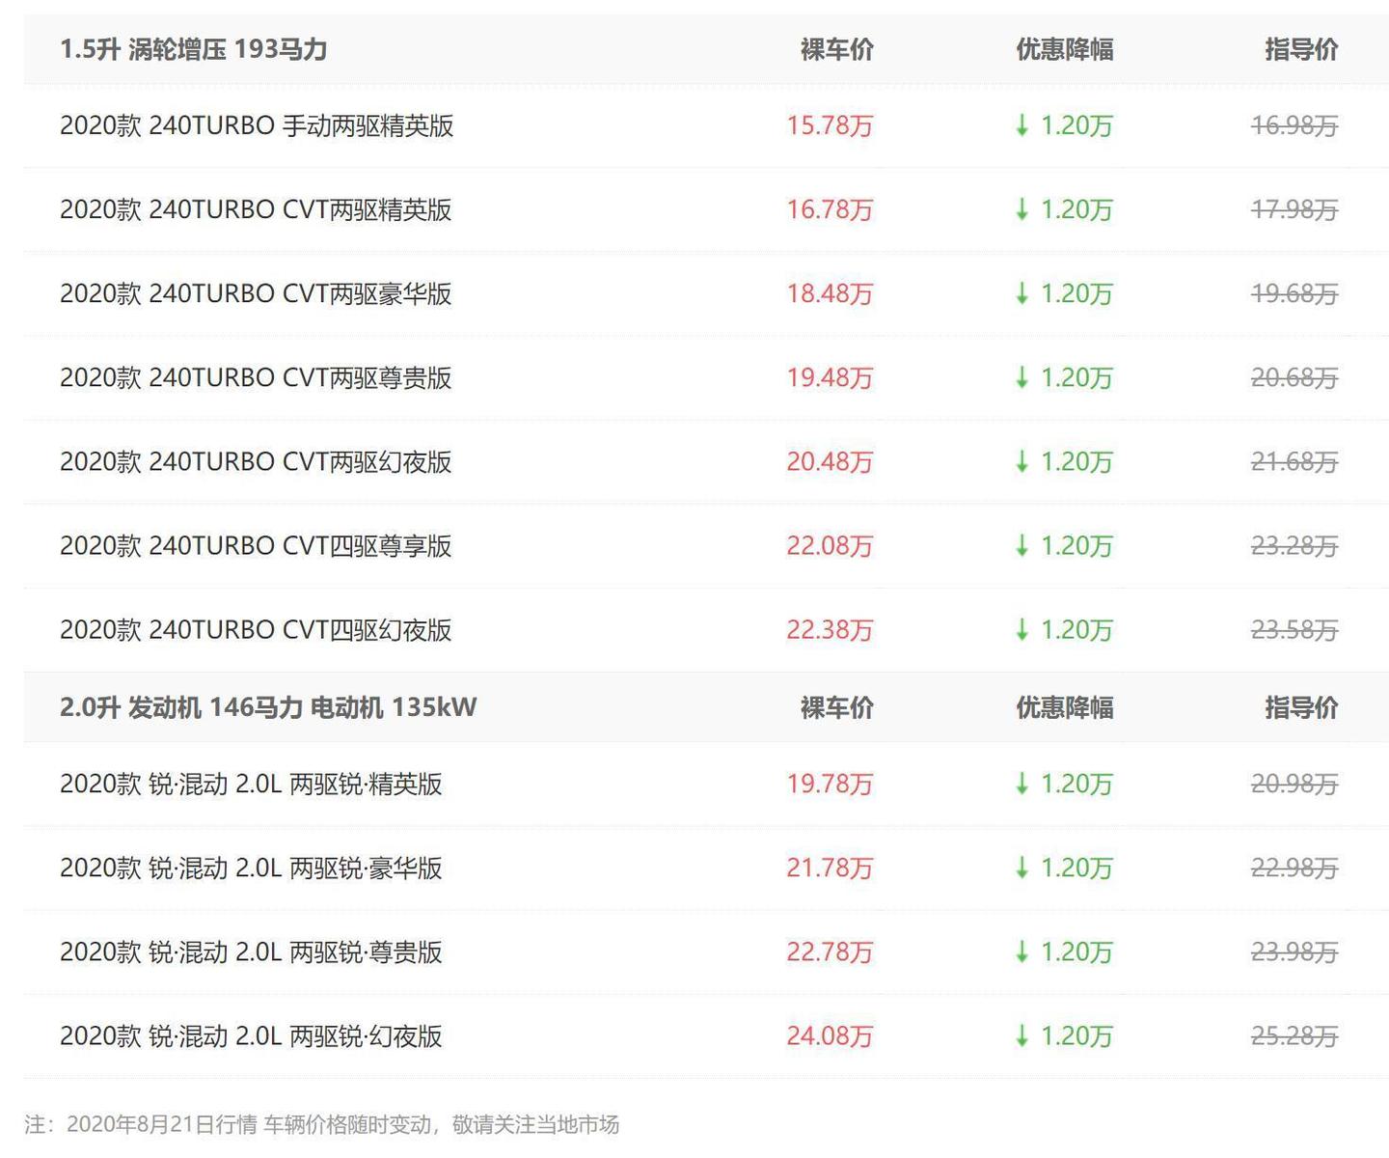Click green down arrow beside 手动两驱精英版 discount
Viewport: 1389px width, 1158px height.
click(x=1022, y=125)
